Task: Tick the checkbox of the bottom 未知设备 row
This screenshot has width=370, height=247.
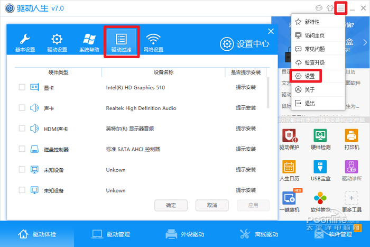Action: [x=22, y=190]
